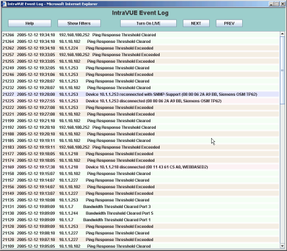Select event ID 21183
The image size is (287, 251).
tap(8, 147)
